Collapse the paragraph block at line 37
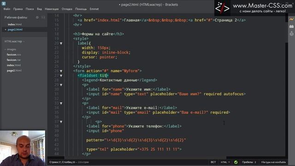 [61, 122]
